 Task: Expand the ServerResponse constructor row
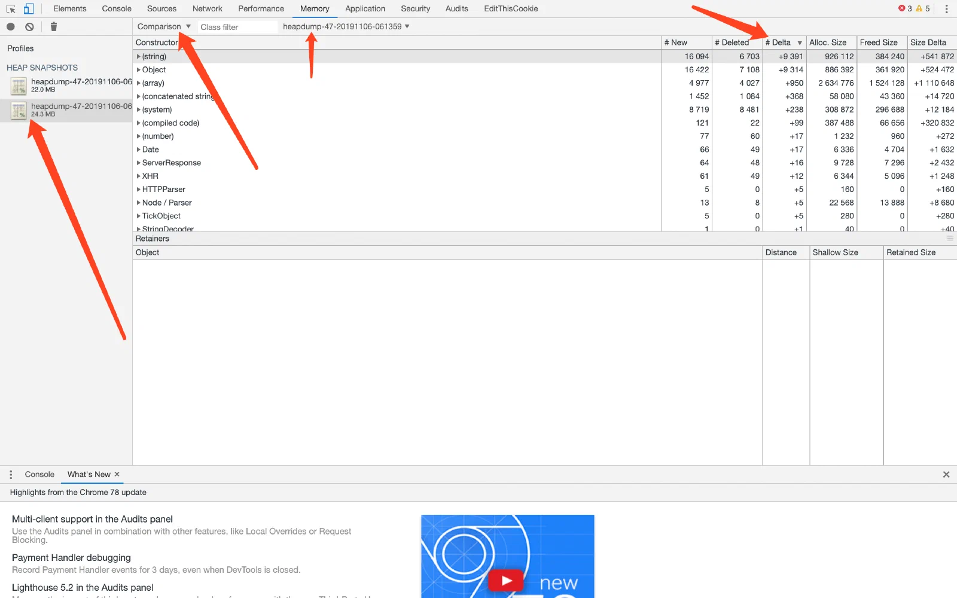click(139, 163)
